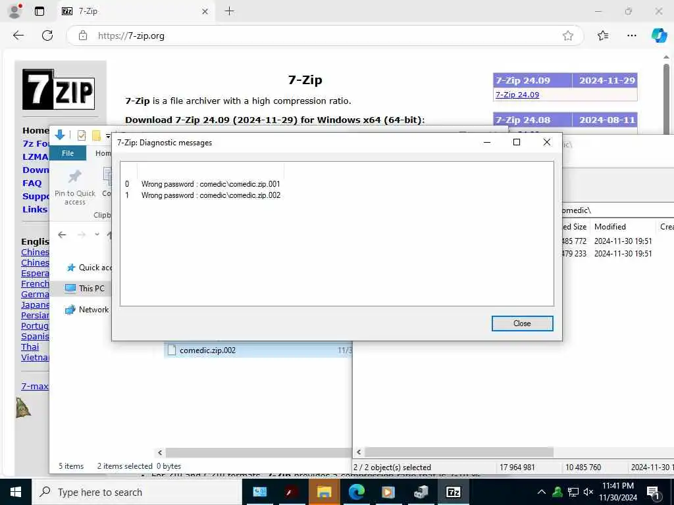Viewport: 674px width, 505px height.
Task: Minimize the 7-Zip Diagnostic messages dialog
Action: click(x=487, y=142)
